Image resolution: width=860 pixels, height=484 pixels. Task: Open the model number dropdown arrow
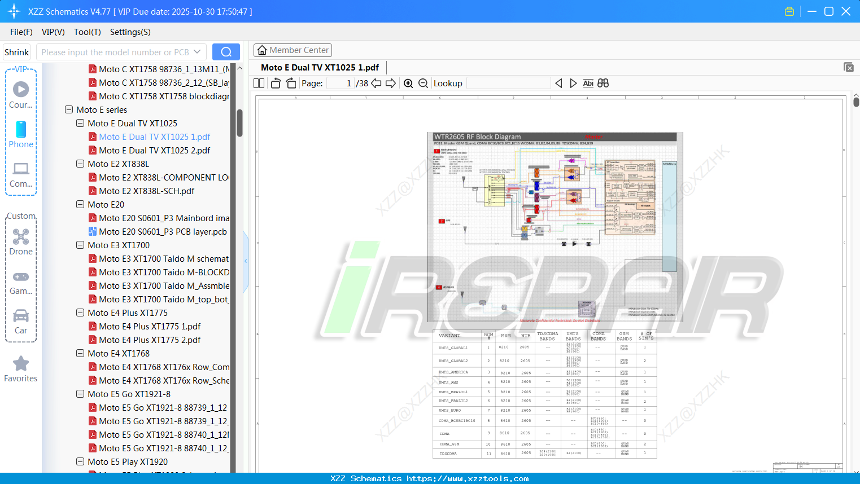[x=197, y=52]
